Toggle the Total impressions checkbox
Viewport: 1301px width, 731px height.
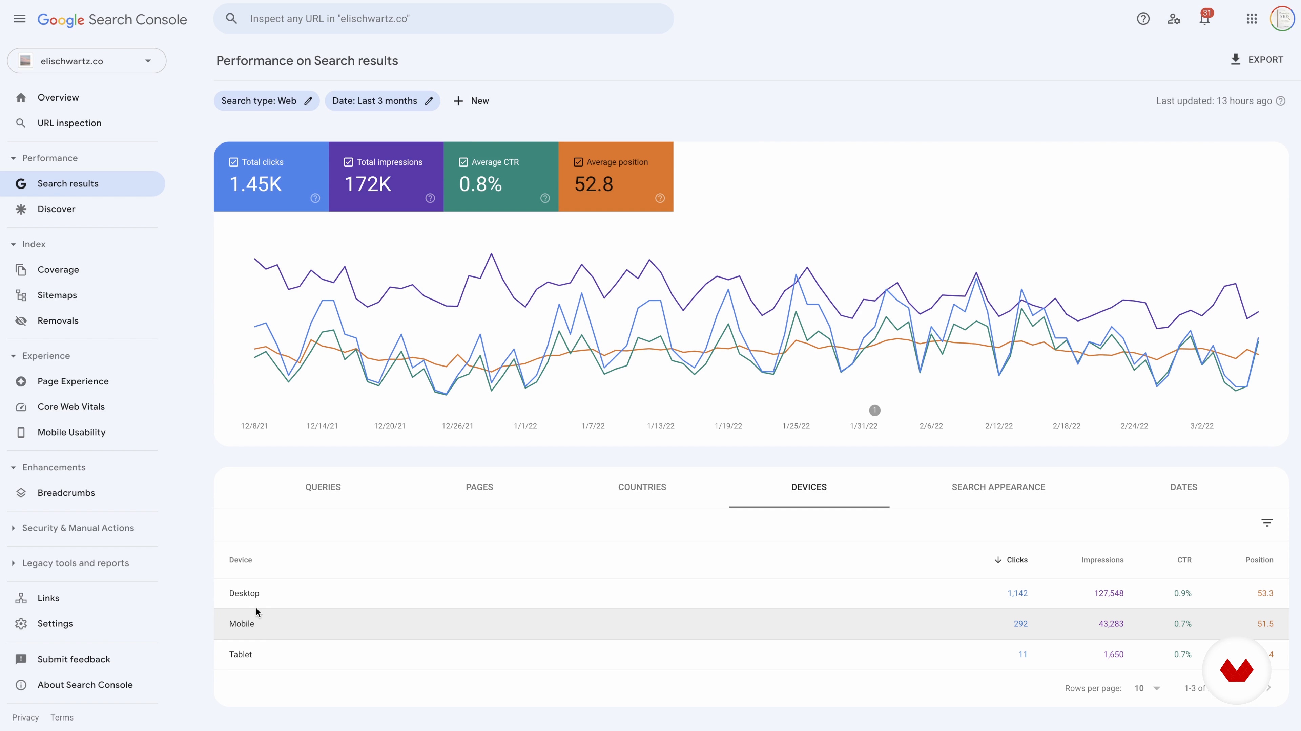[x=349, y=162]
